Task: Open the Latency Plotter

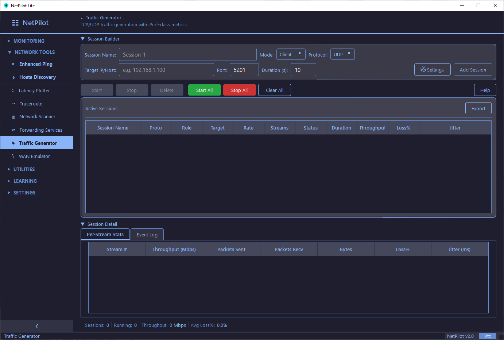Action: click(34, 90)
